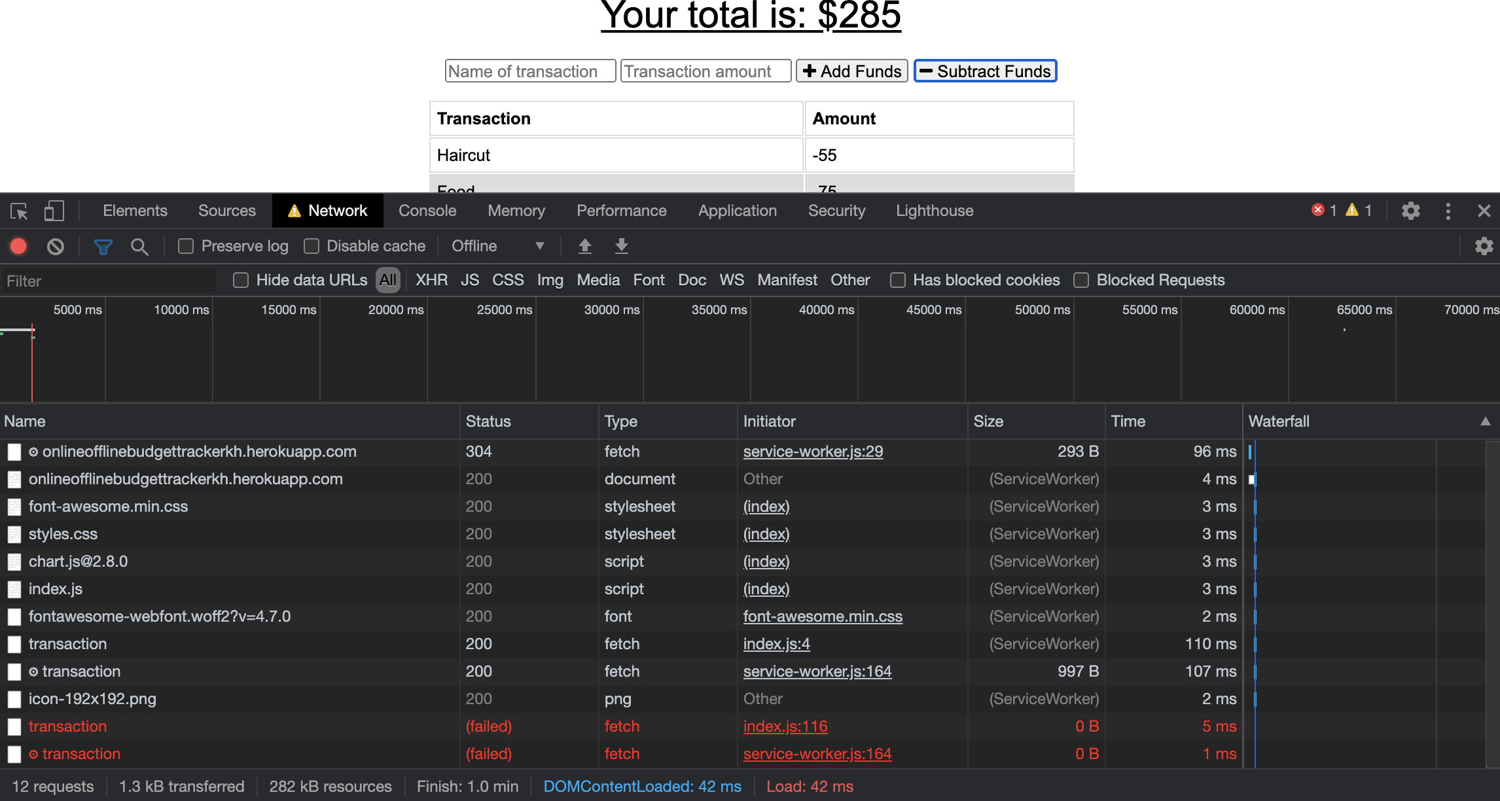
Task: Enable Disable cache
Action: [312, 246]
